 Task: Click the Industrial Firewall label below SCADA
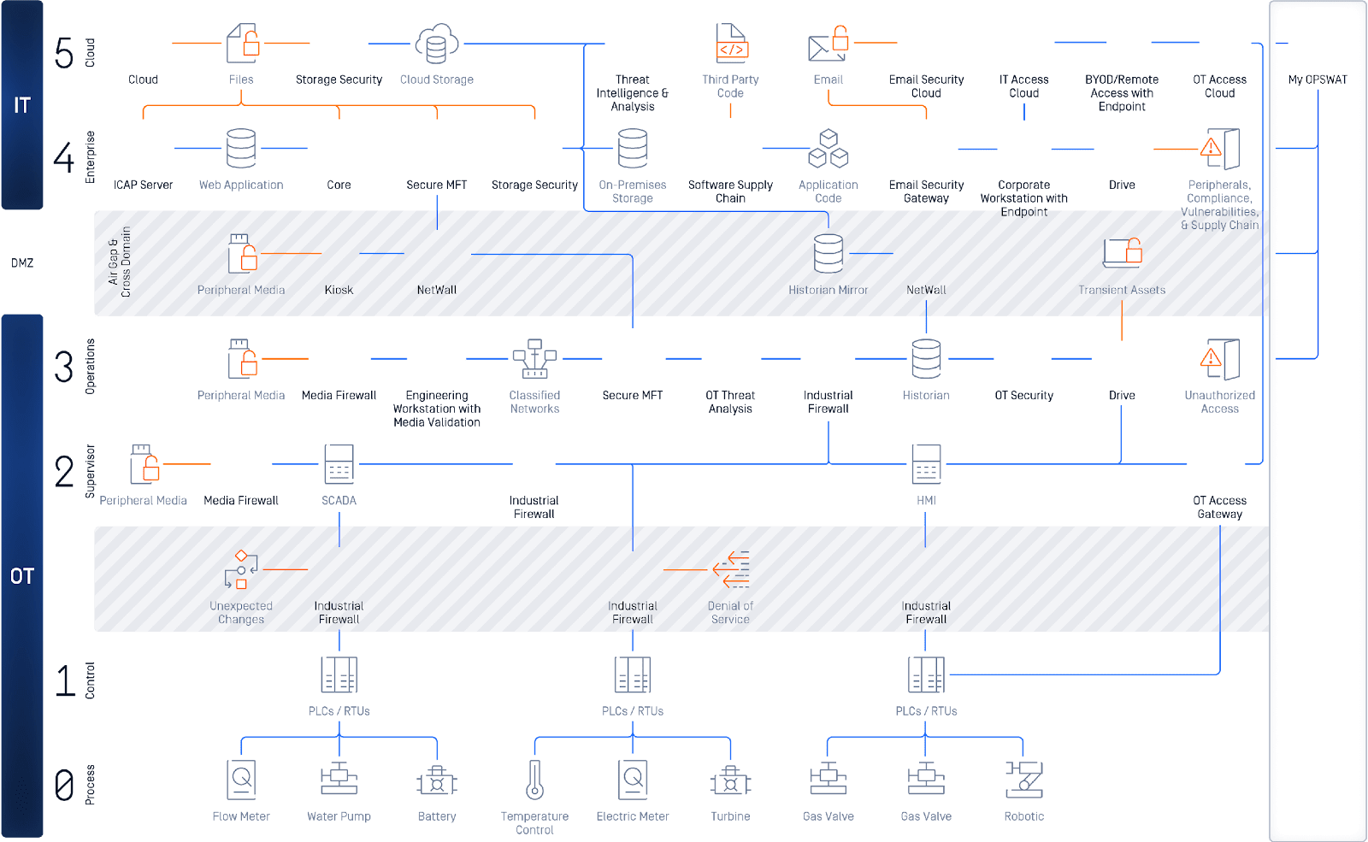[x=339, y=612]
